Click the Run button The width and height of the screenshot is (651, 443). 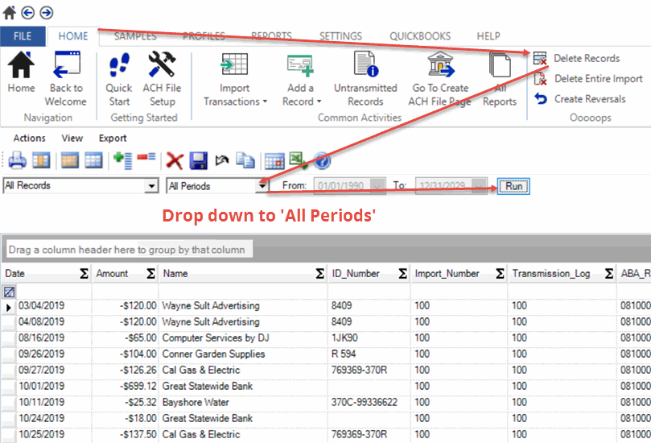tap(513, 186)
